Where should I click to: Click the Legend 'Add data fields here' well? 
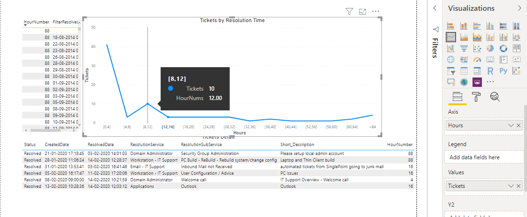click(484, 157)
